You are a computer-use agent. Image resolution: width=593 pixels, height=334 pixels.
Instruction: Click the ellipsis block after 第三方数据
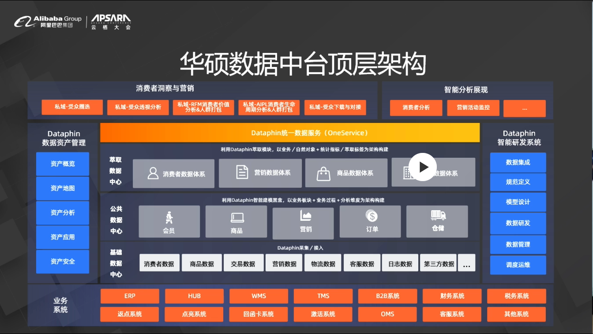coord(466,263)
